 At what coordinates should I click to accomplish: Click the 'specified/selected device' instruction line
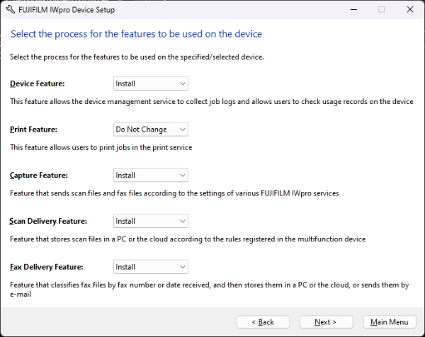[137, 57]
